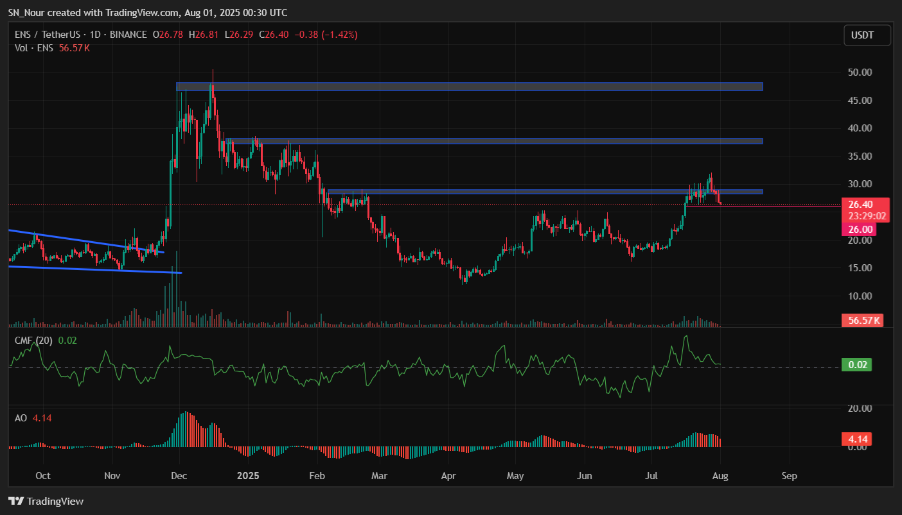Click the 26.40 current price tag on axis
The width and height of the screenshot is (902, 515).
(x=864, y=205)
